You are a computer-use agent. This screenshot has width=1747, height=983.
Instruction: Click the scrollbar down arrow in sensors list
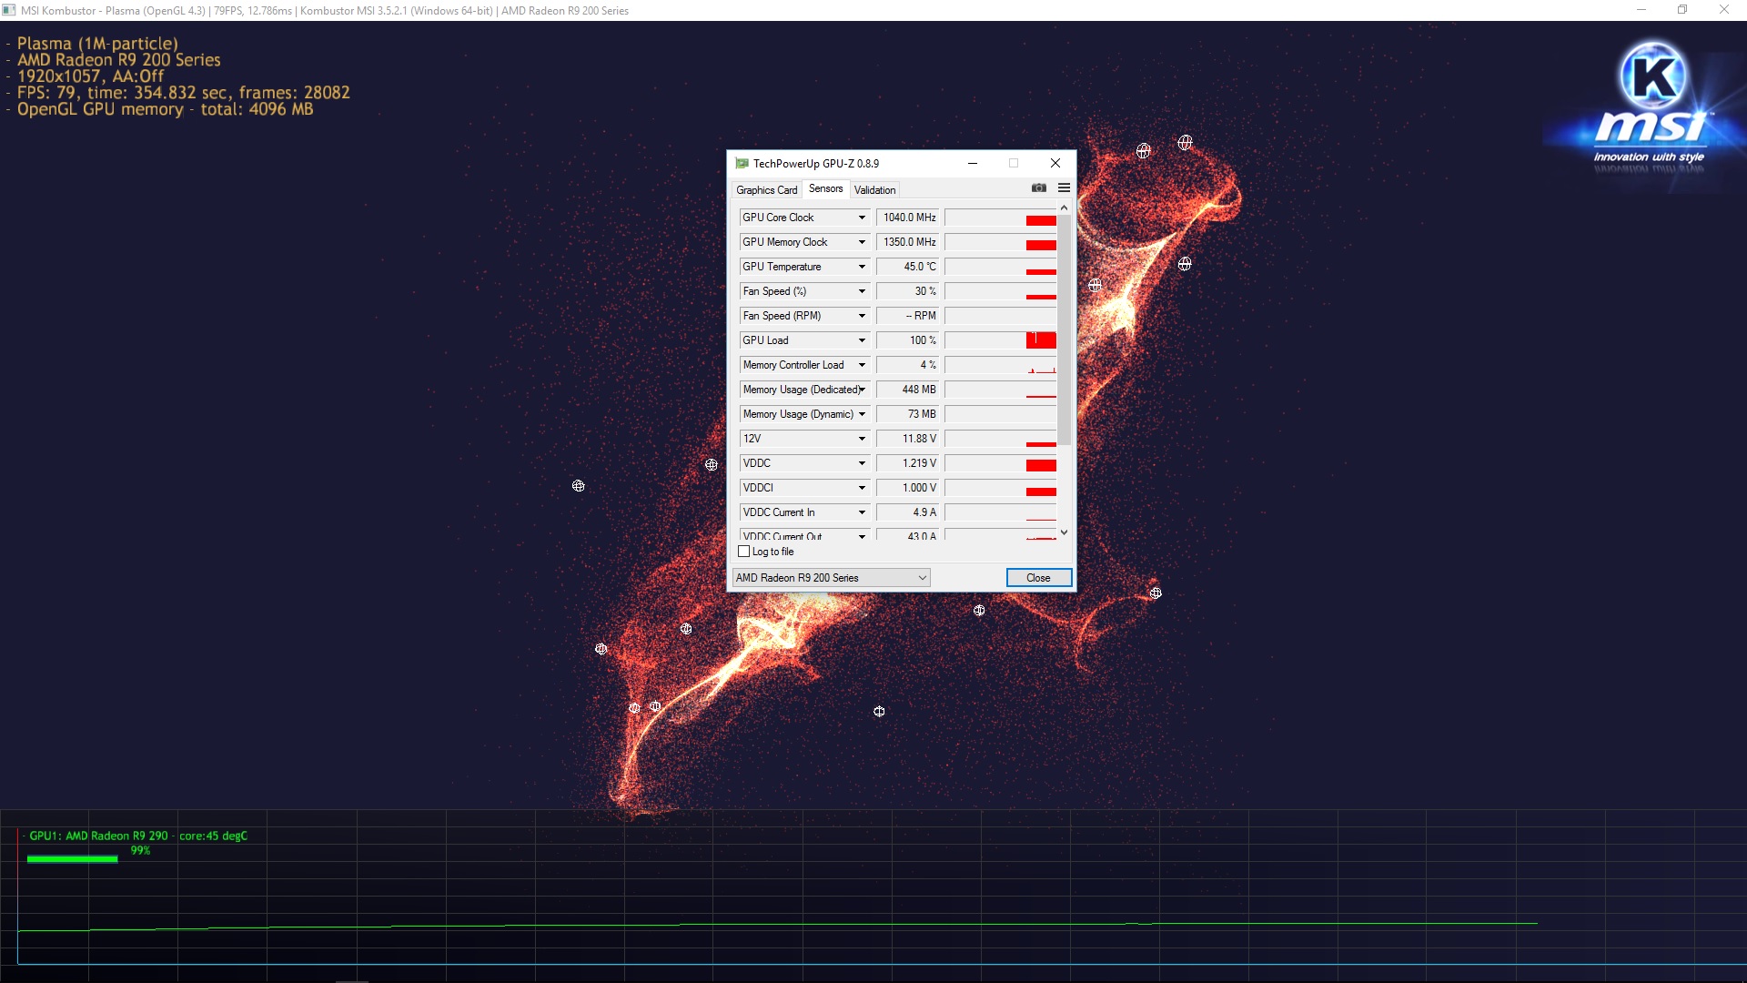coord(1064,532)
